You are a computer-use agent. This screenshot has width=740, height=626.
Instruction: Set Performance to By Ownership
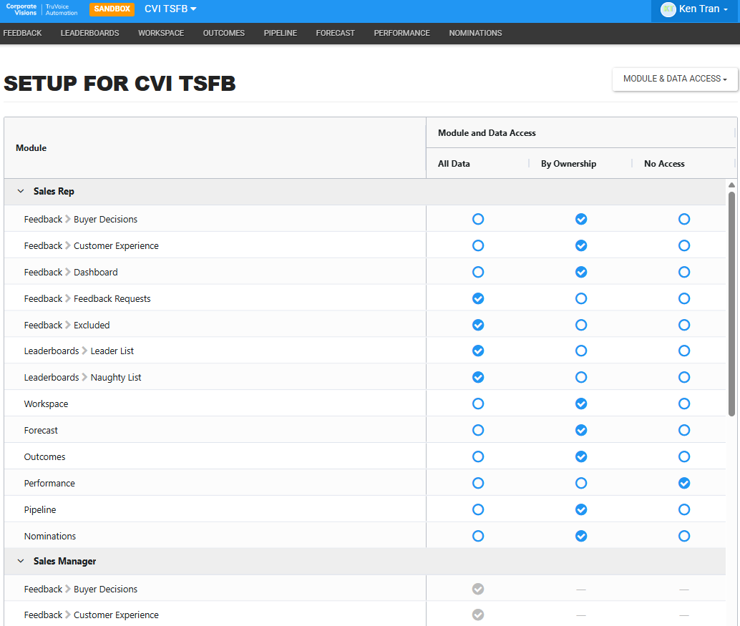click(581, 483)
